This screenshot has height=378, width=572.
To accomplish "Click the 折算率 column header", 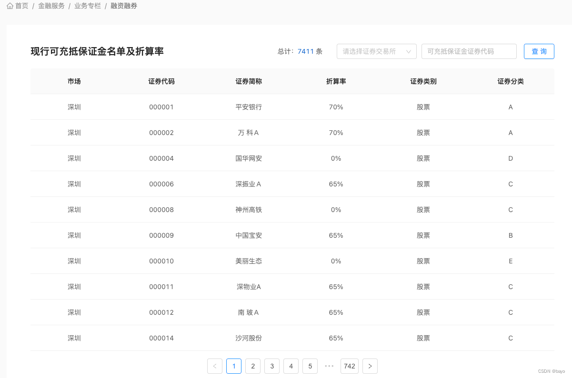I will pyautogui.click(x=336, y=81).
